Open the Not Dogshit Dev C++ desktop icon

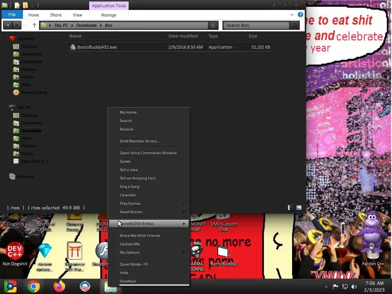tap(15, 254)
